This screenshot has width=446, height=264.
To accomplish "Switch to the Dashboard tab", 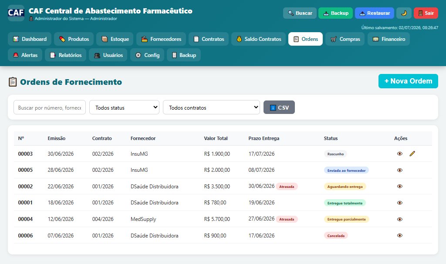I will (x=30, y=39).
